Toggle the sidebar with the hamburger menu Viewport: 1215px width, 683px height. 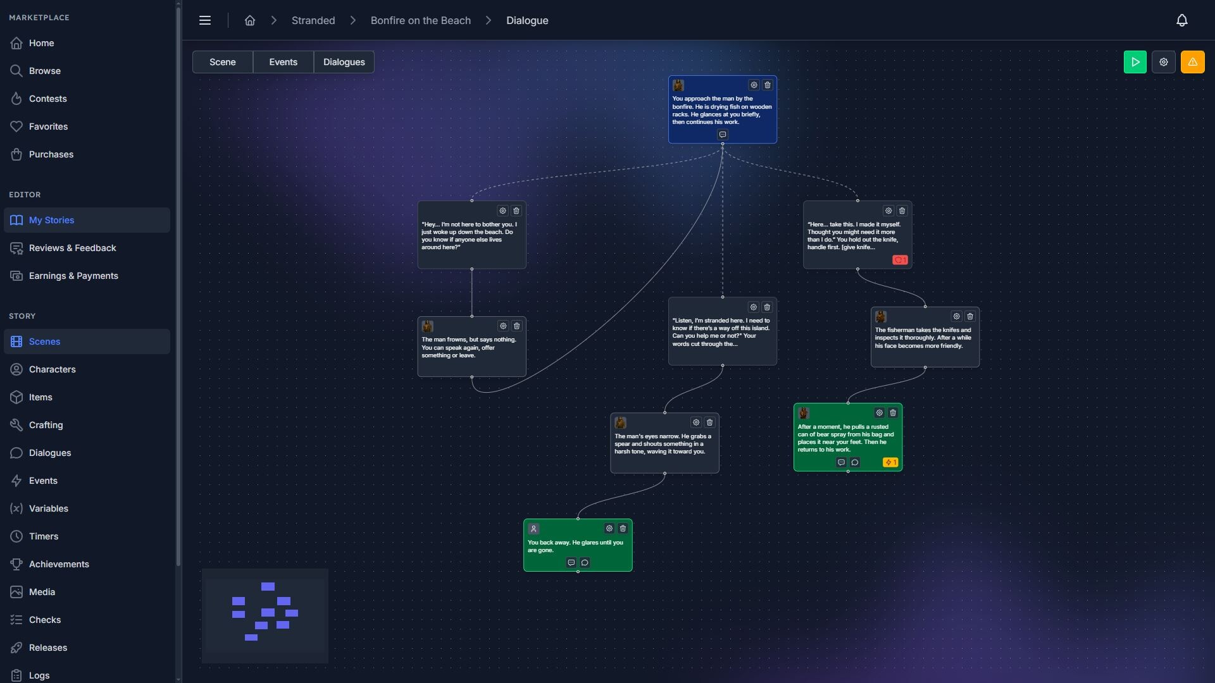(x=205, y=20)
